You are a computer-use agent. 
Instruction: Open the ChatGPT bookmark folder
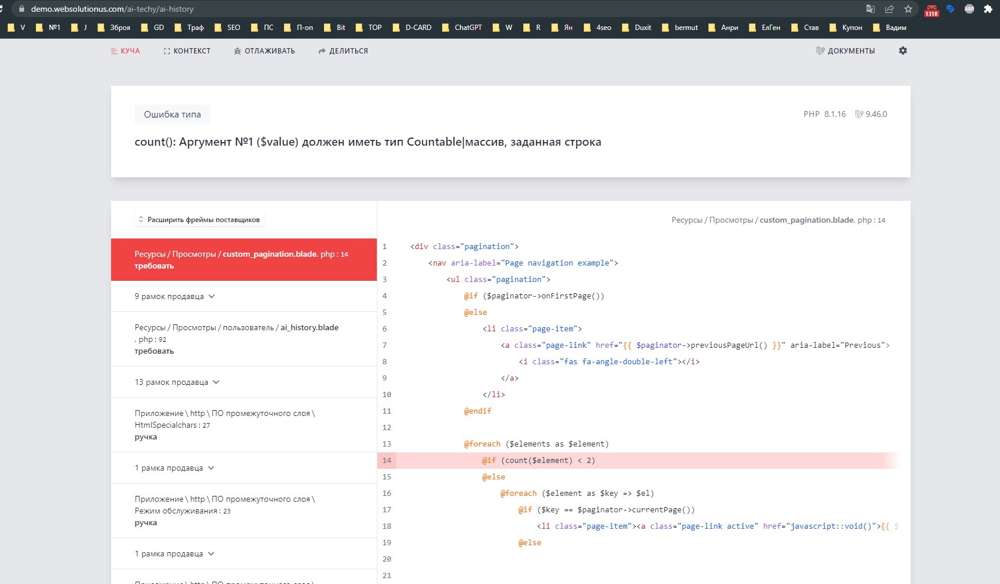coord(462,28)
